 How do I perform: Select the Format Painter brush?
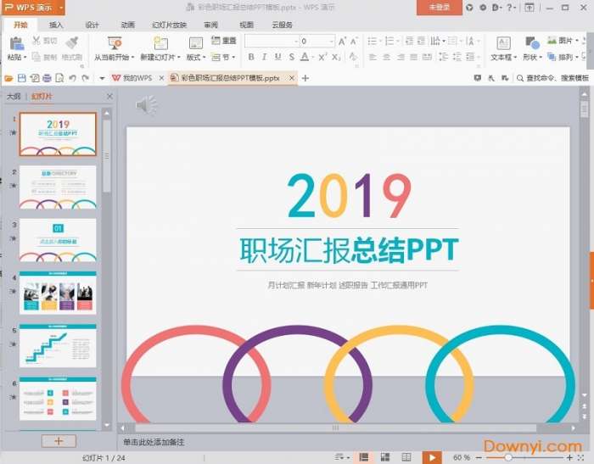[71, 42]
